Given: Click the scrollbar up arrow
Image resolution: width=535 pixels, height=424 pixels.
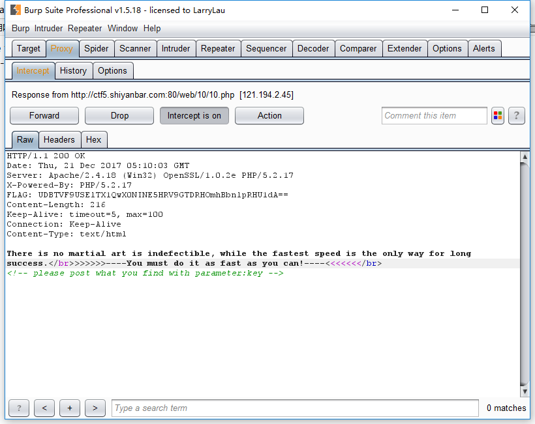Looking at the screenshot, I should point(525,157).
